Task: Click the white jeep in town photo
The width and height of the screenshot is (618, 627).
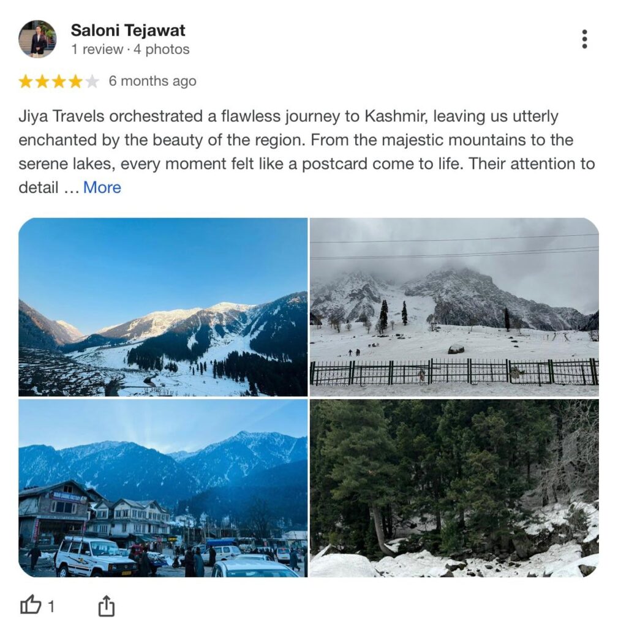Action: click(x=95, y=557)
